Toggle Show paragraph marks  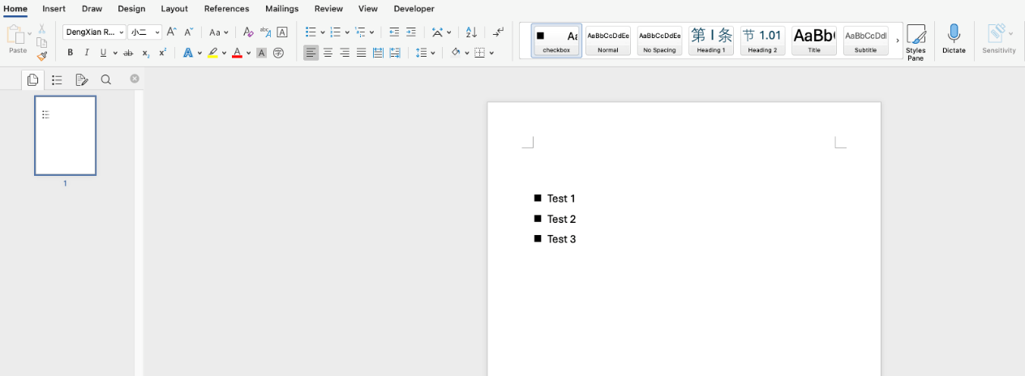point(498,32)
